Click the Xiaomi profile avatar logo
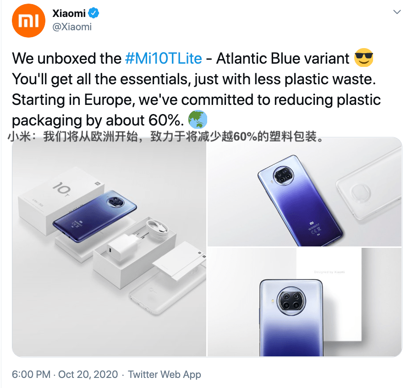The width and height of the screenshot is (412, 388). point(28,20)
